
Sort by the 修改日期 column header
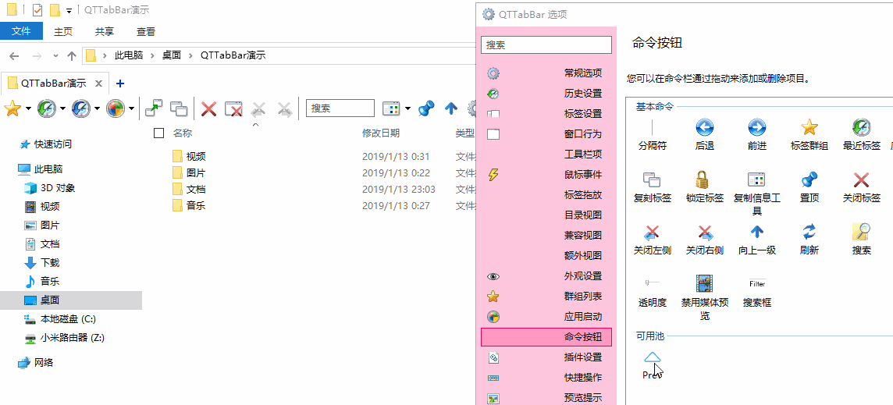coord(380,133)
